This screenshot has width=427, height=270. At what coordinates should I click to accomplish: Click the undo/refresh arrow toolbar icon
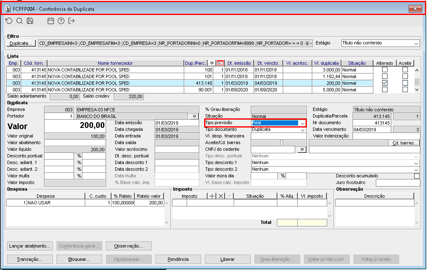[x=9, y=21]
